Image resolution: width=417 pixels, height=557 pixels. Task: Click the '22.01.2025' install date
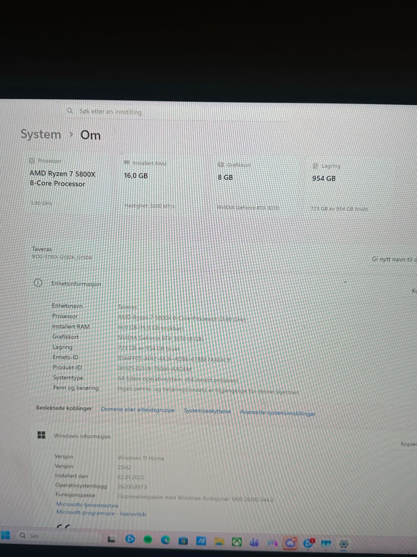click(131, 477)
